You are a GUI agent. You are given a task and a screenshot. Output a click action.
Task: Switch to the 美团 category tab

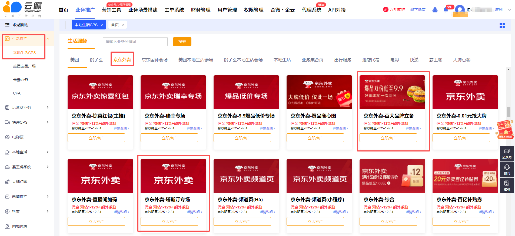[x=75, y=60]
